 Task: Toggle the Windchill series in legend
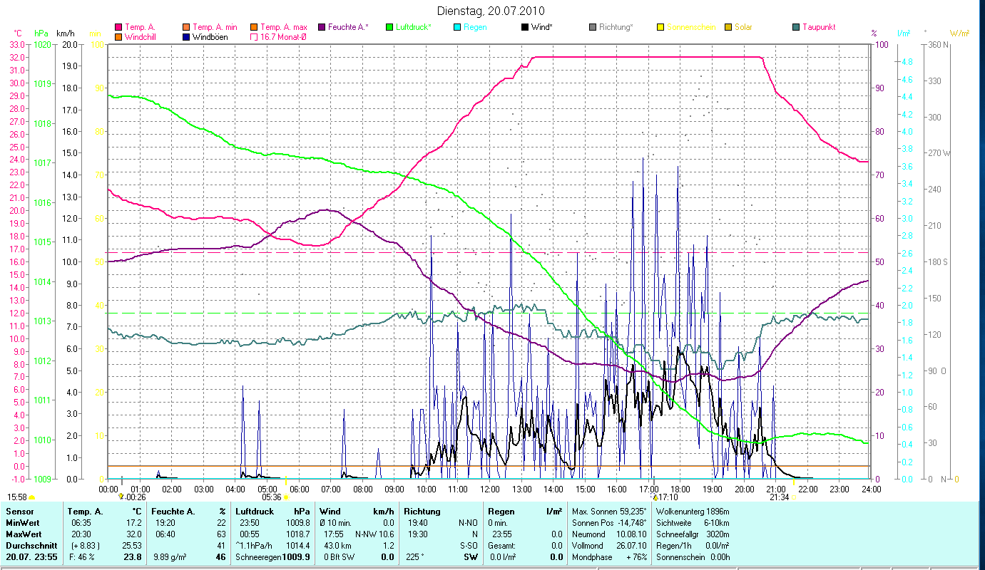click(x=118, y=36)
